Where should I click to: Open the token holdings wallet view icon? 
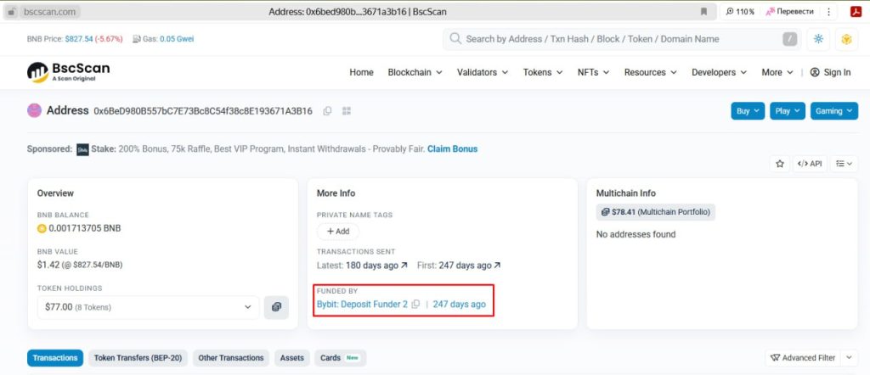click(276, 307)
